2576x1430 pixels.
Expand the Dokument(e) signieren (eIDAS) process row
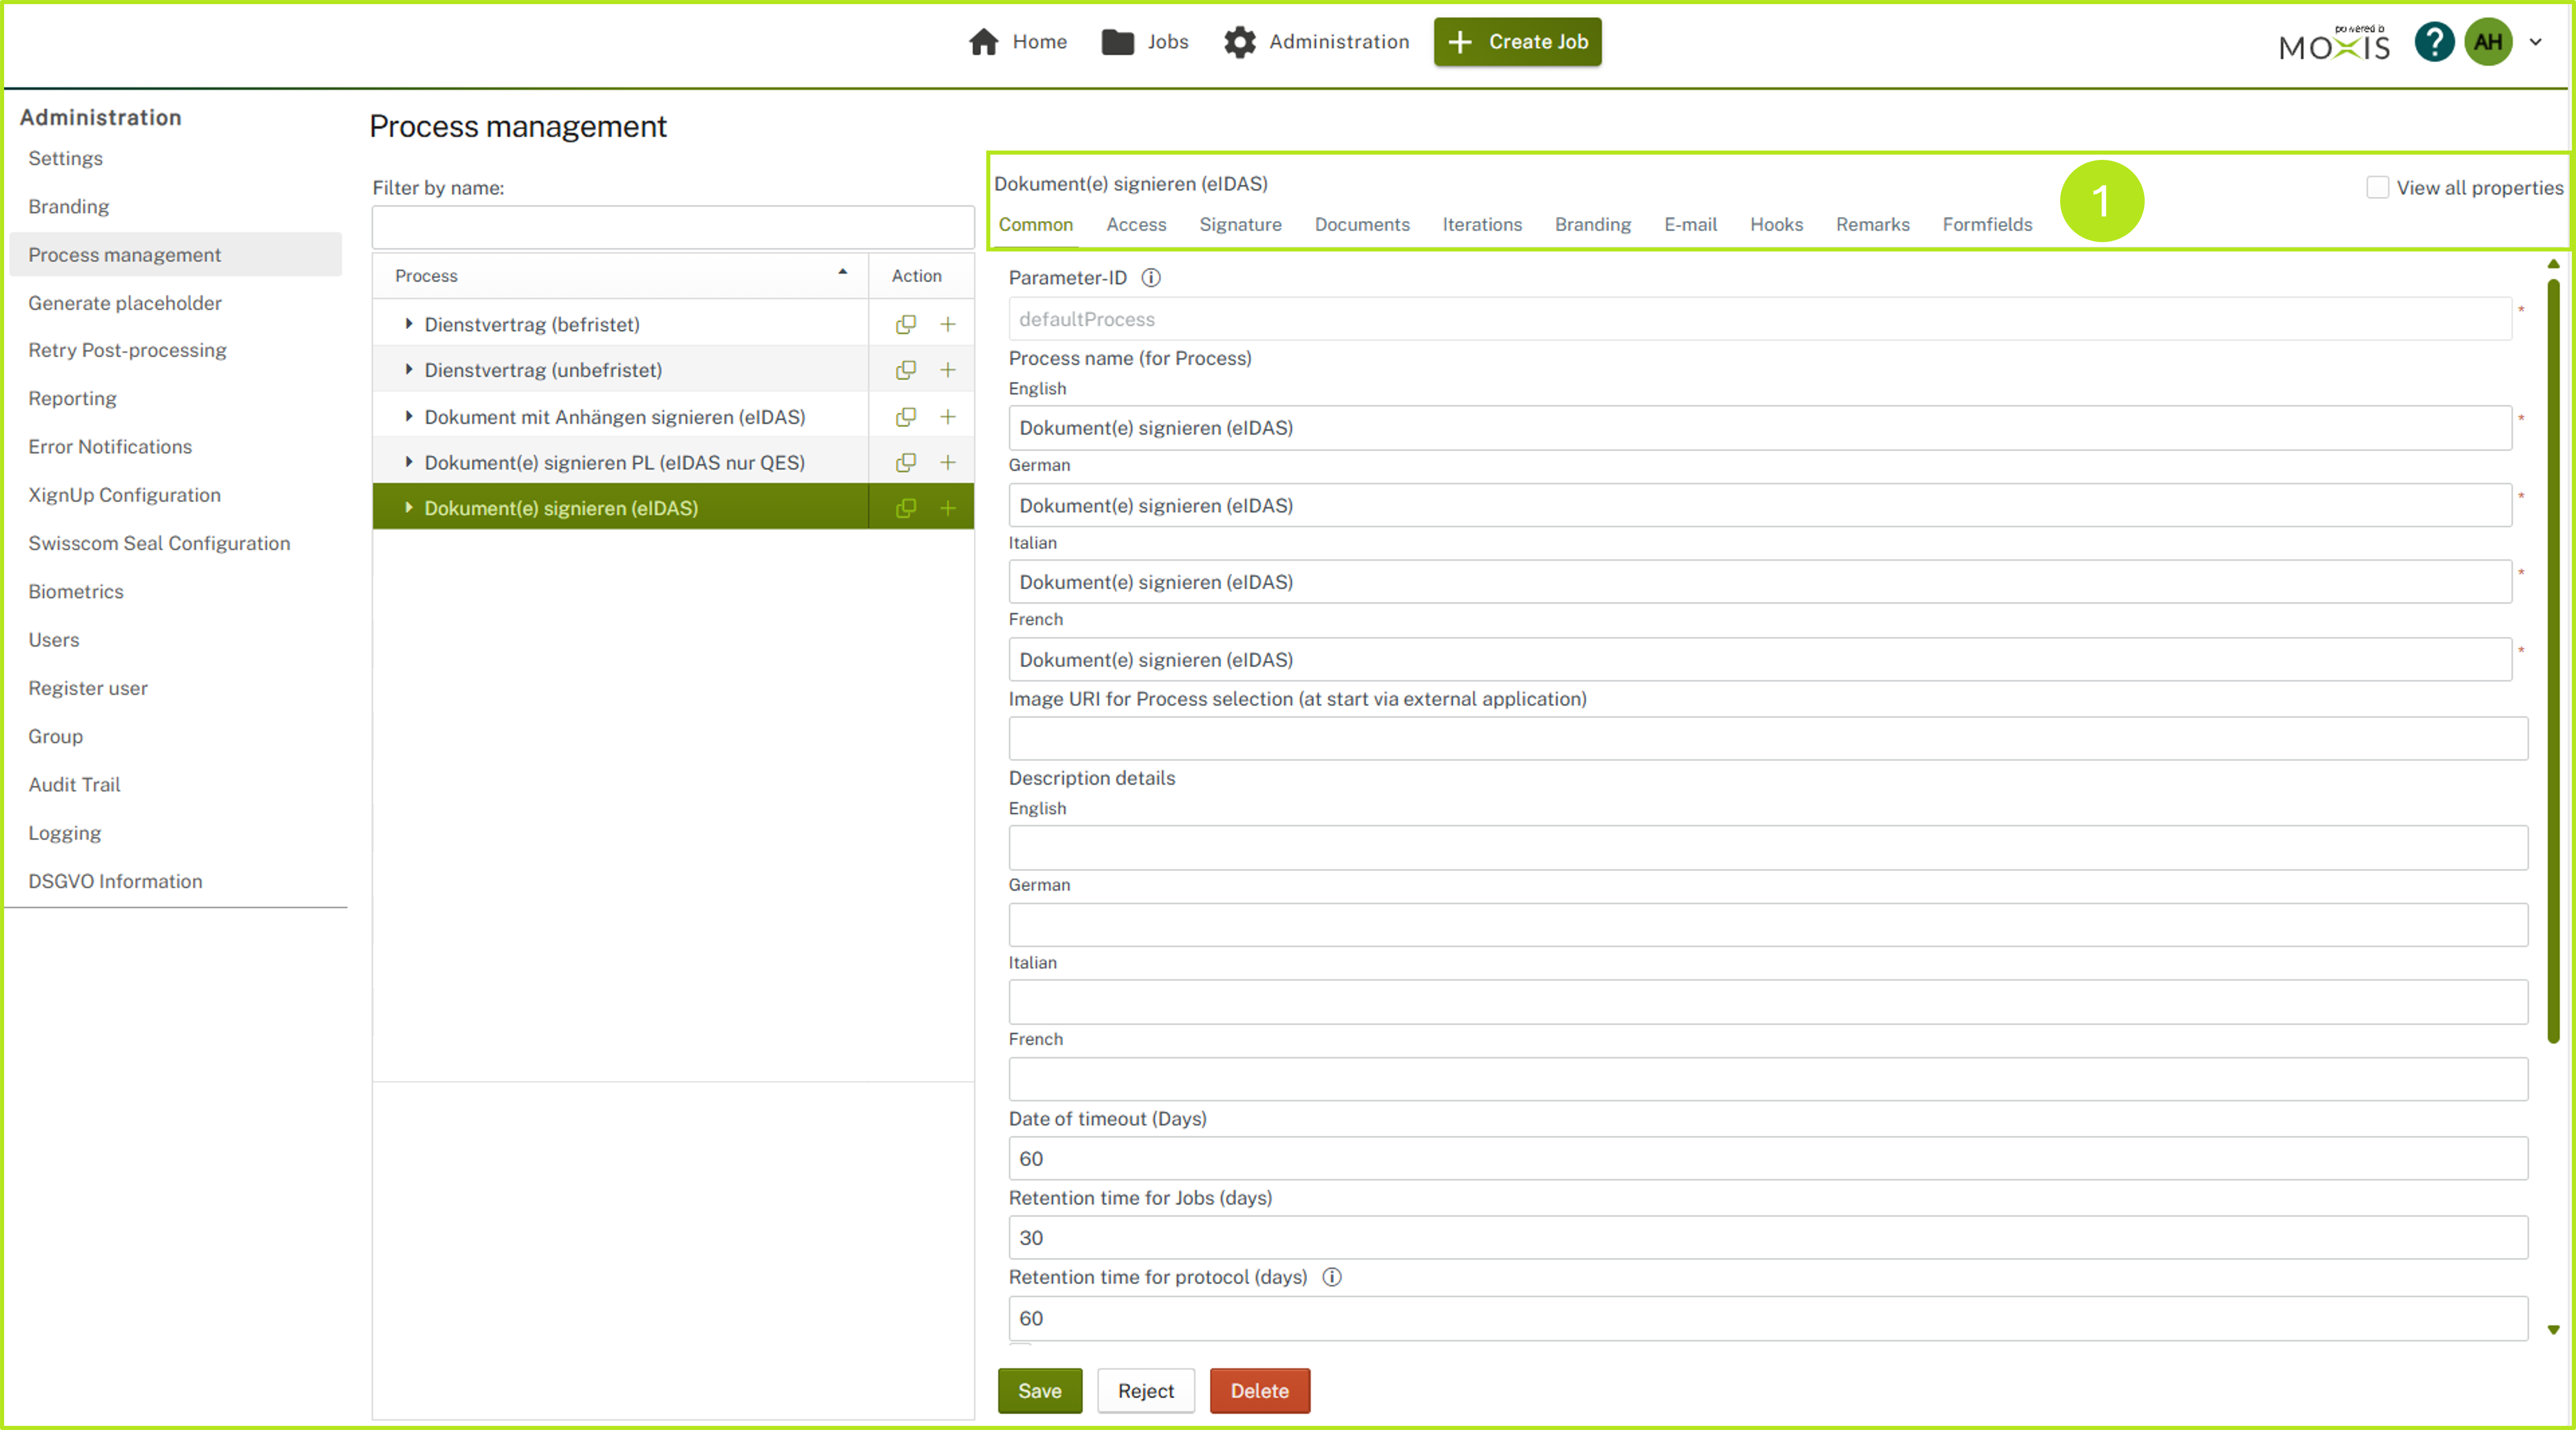pyautogui.click(x=408, y=508)
